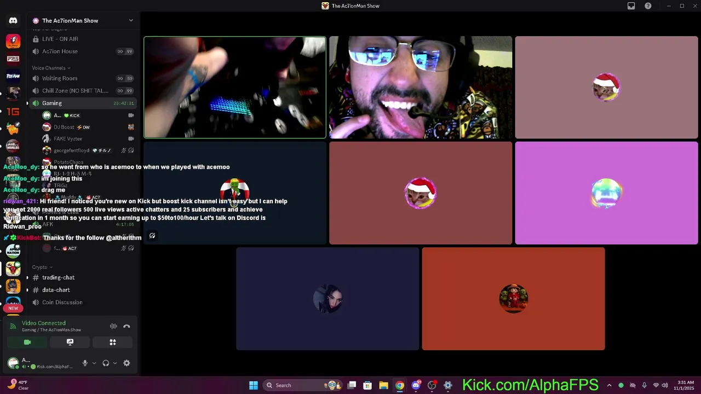
Task: Join the Chill Zone voice channel
Action: pos(82,91)
